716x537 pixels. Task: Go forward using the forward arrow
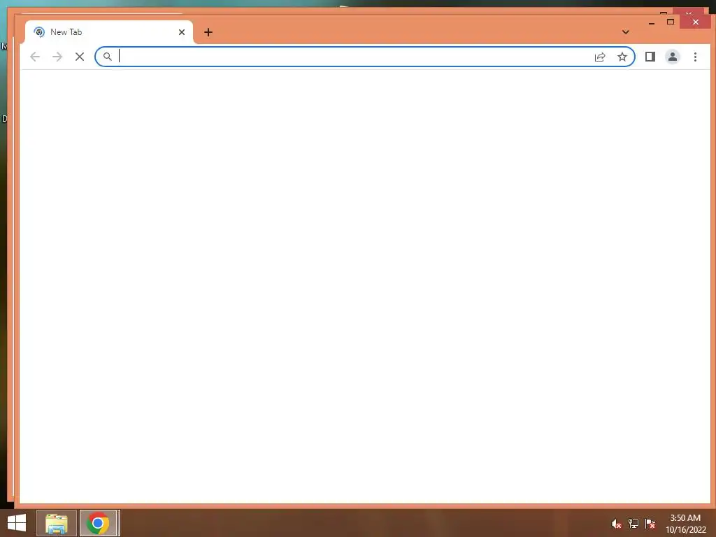tap(57, 57)
